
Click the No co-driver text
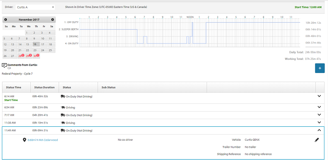click(x=125, y=139)
